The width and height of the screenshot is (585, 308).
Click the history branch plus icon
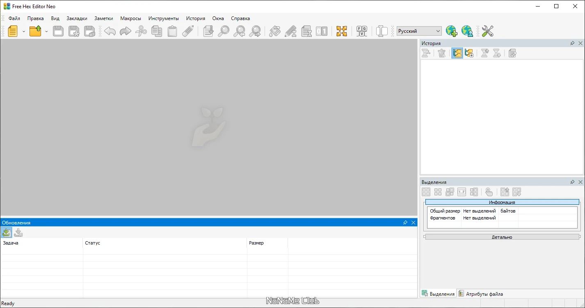tap(469, 53)
